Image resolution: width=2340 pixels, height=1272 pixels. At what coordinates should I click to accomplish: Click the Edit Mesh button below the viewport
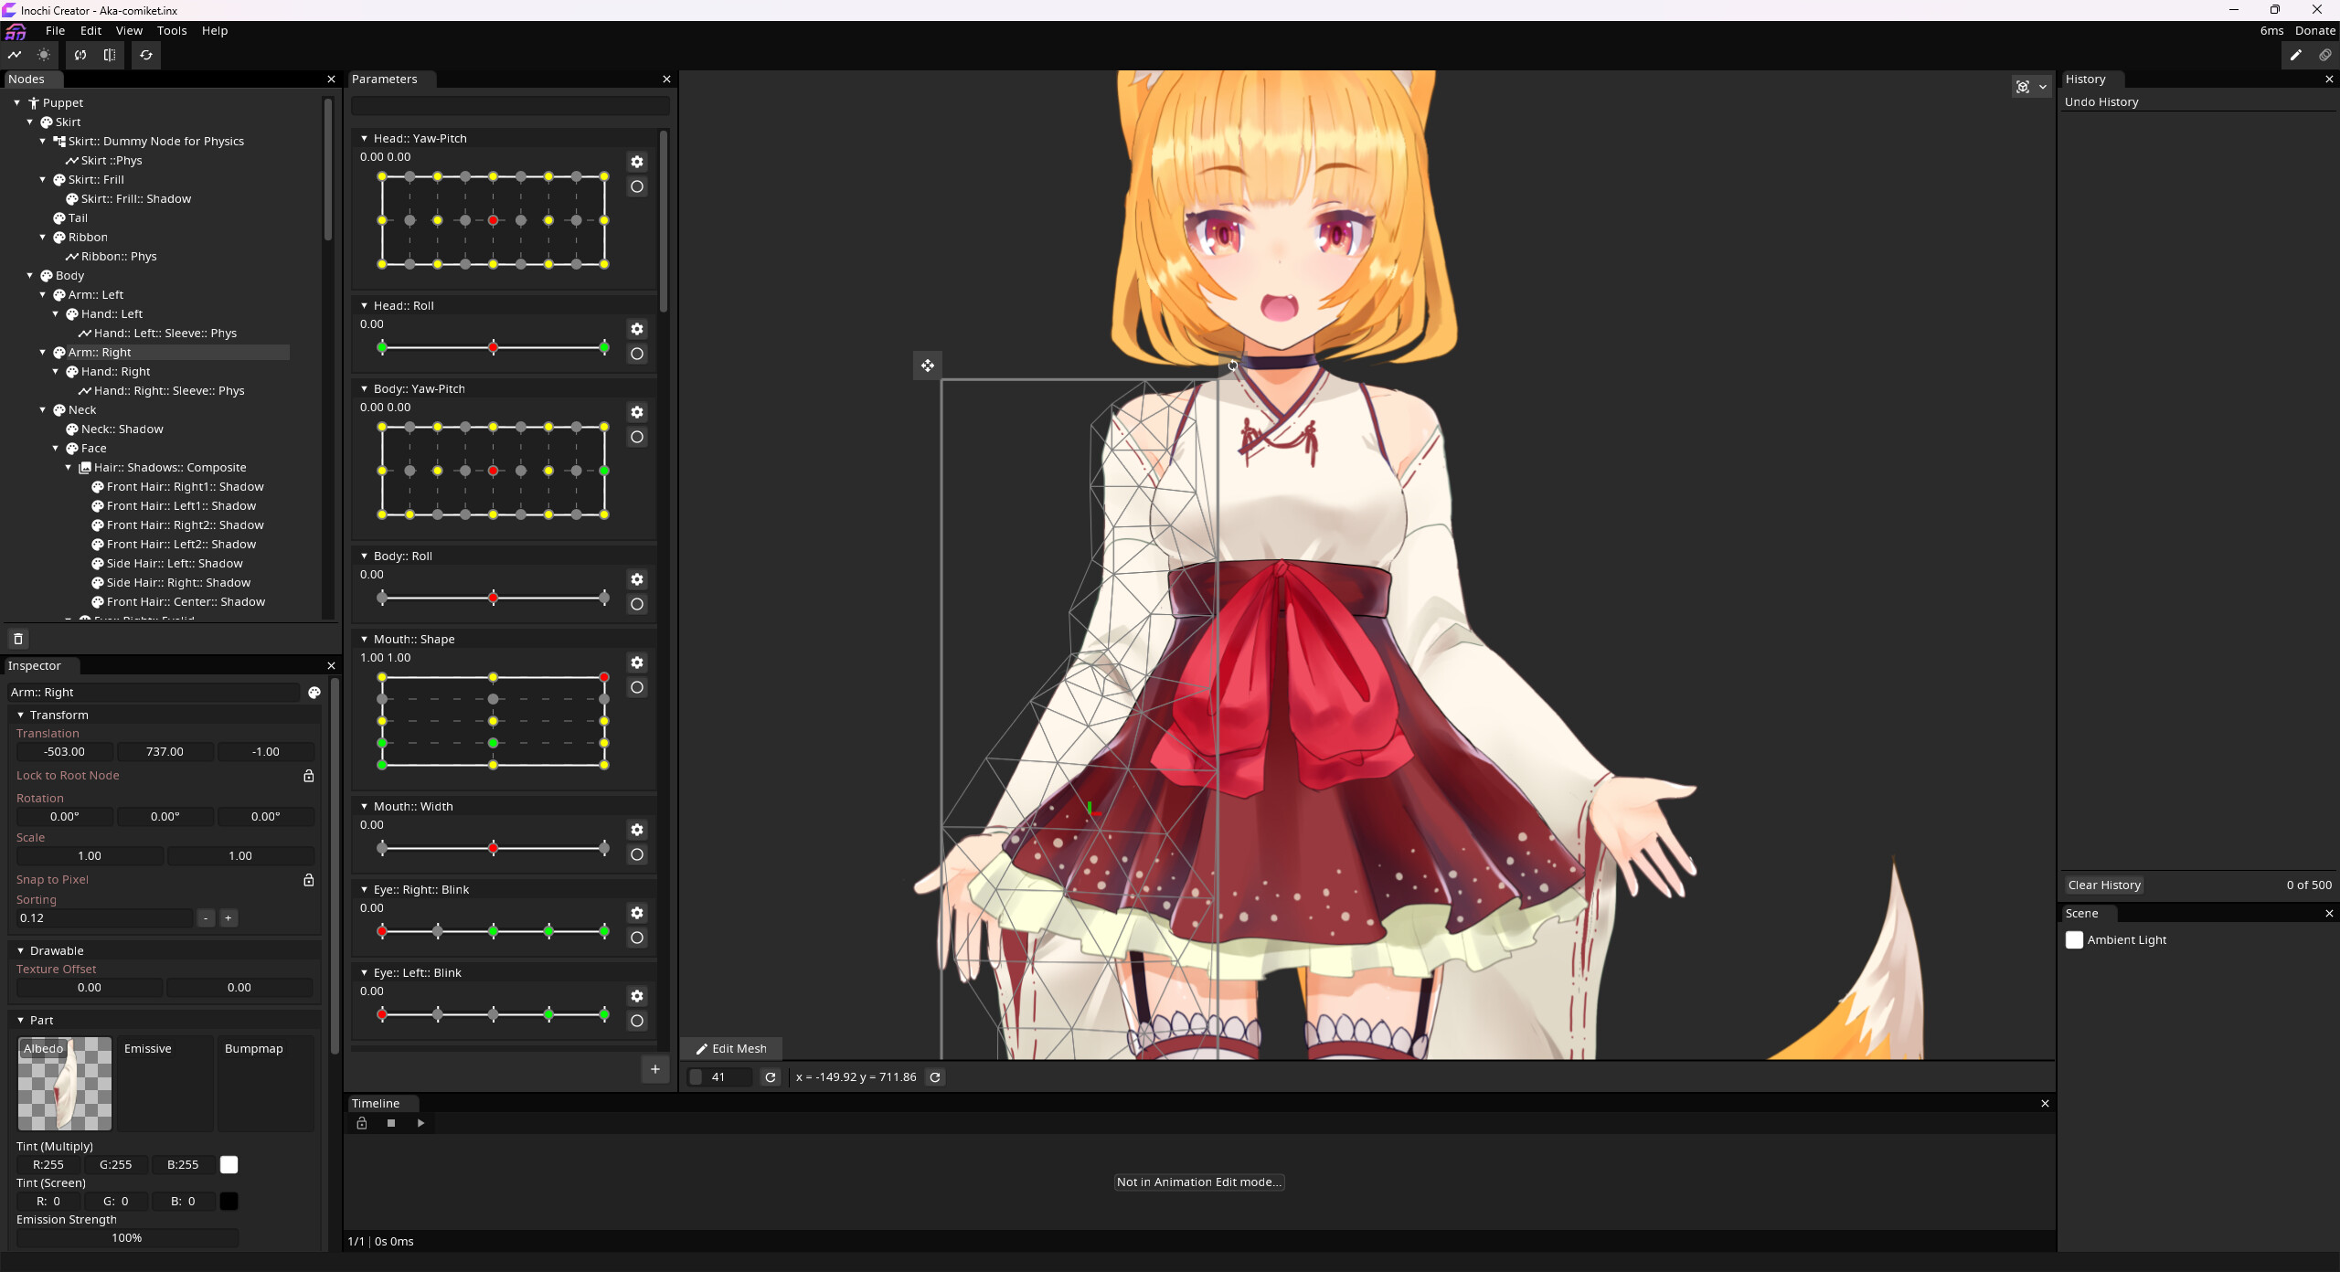coord(730,1048)
